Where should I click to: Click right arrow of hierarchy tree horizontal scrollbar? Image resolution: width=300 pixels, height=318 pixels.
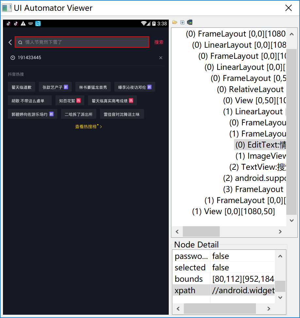(280, 231)
